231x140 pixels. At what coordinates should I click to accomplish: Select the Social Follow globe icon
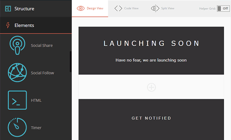point(17,73)
